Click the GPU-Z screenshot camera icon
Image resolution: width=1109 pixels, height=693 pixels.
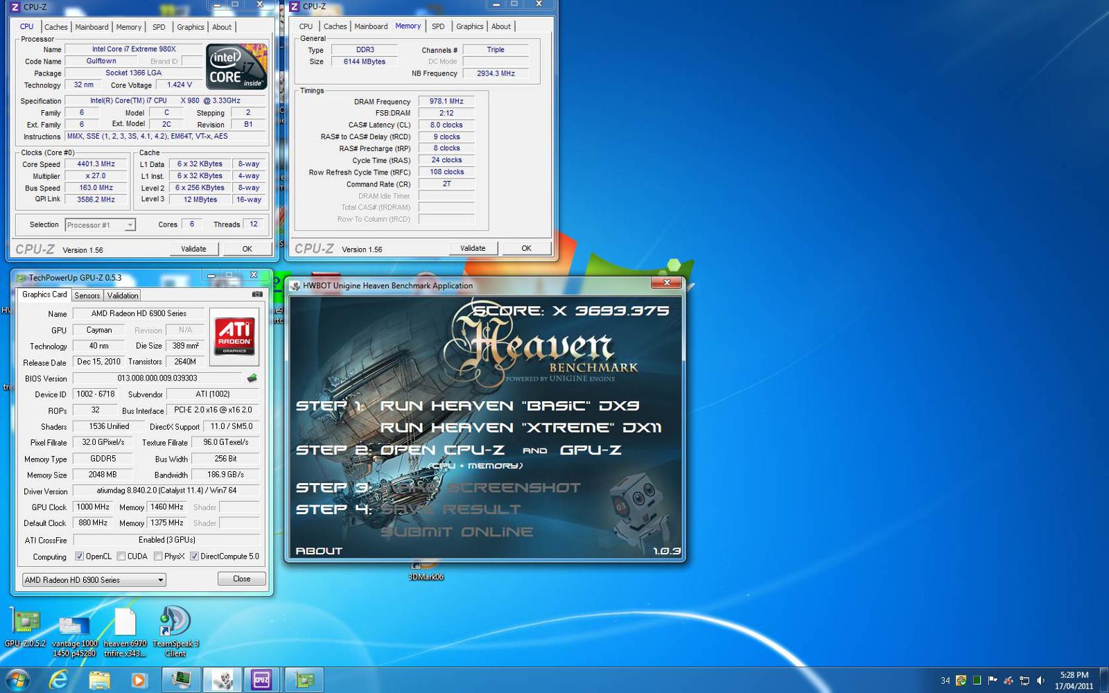[x=257, y=295]
